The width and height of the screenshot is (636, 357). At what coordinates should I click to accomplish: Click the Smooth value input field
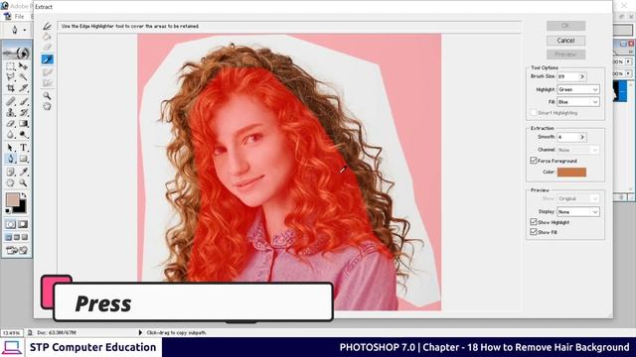pyautogui.click(x=567, y=137)
